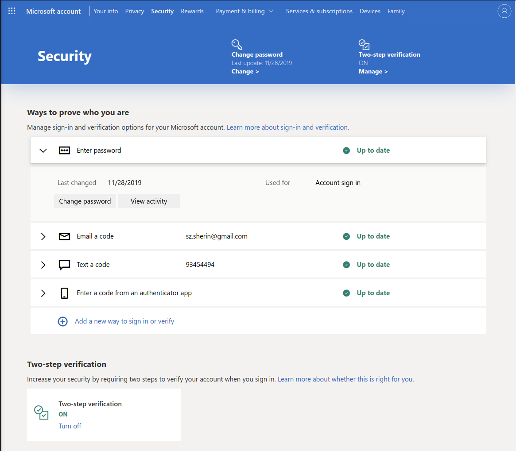Click the Two-step verification heading in the banner

(389, 54)
